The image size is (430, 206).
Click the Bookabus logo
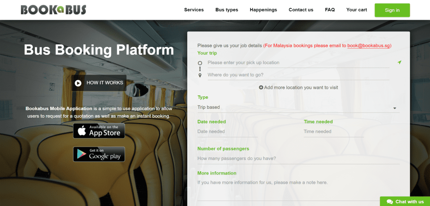53,10
